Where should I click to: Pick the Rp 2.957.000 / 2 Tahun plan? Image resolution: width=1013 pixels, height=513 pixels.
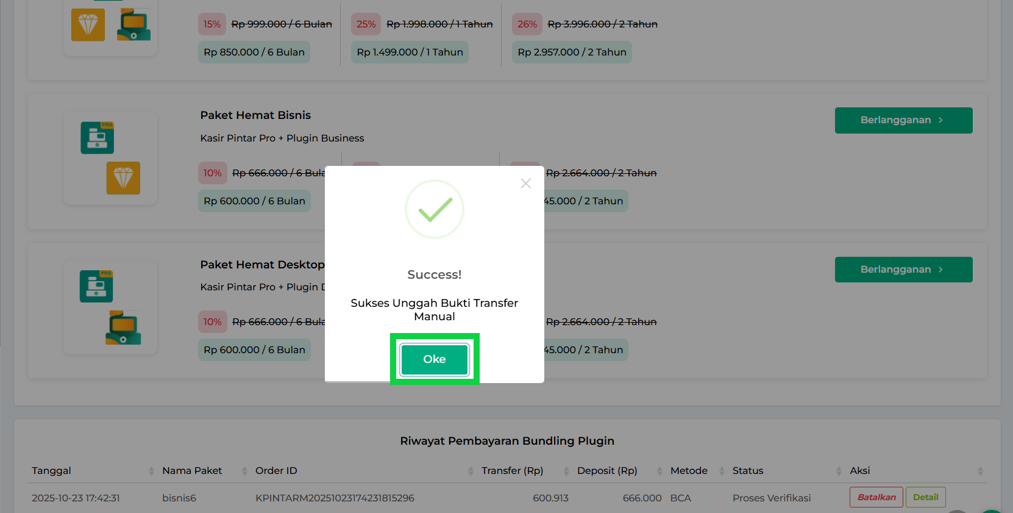[572, 52]
